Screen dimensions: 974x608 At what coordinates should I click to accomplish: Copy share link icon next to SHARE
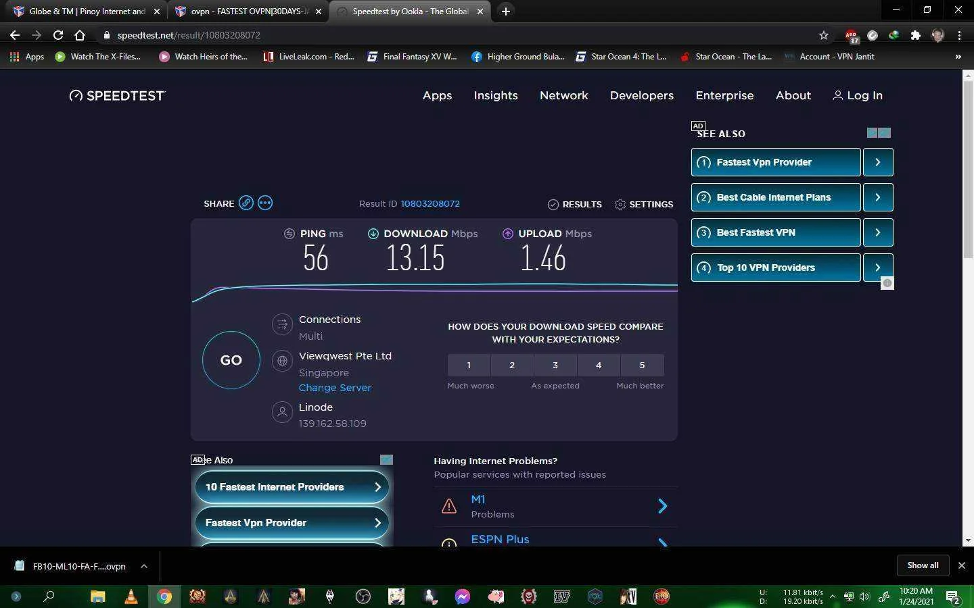[246, 203]
